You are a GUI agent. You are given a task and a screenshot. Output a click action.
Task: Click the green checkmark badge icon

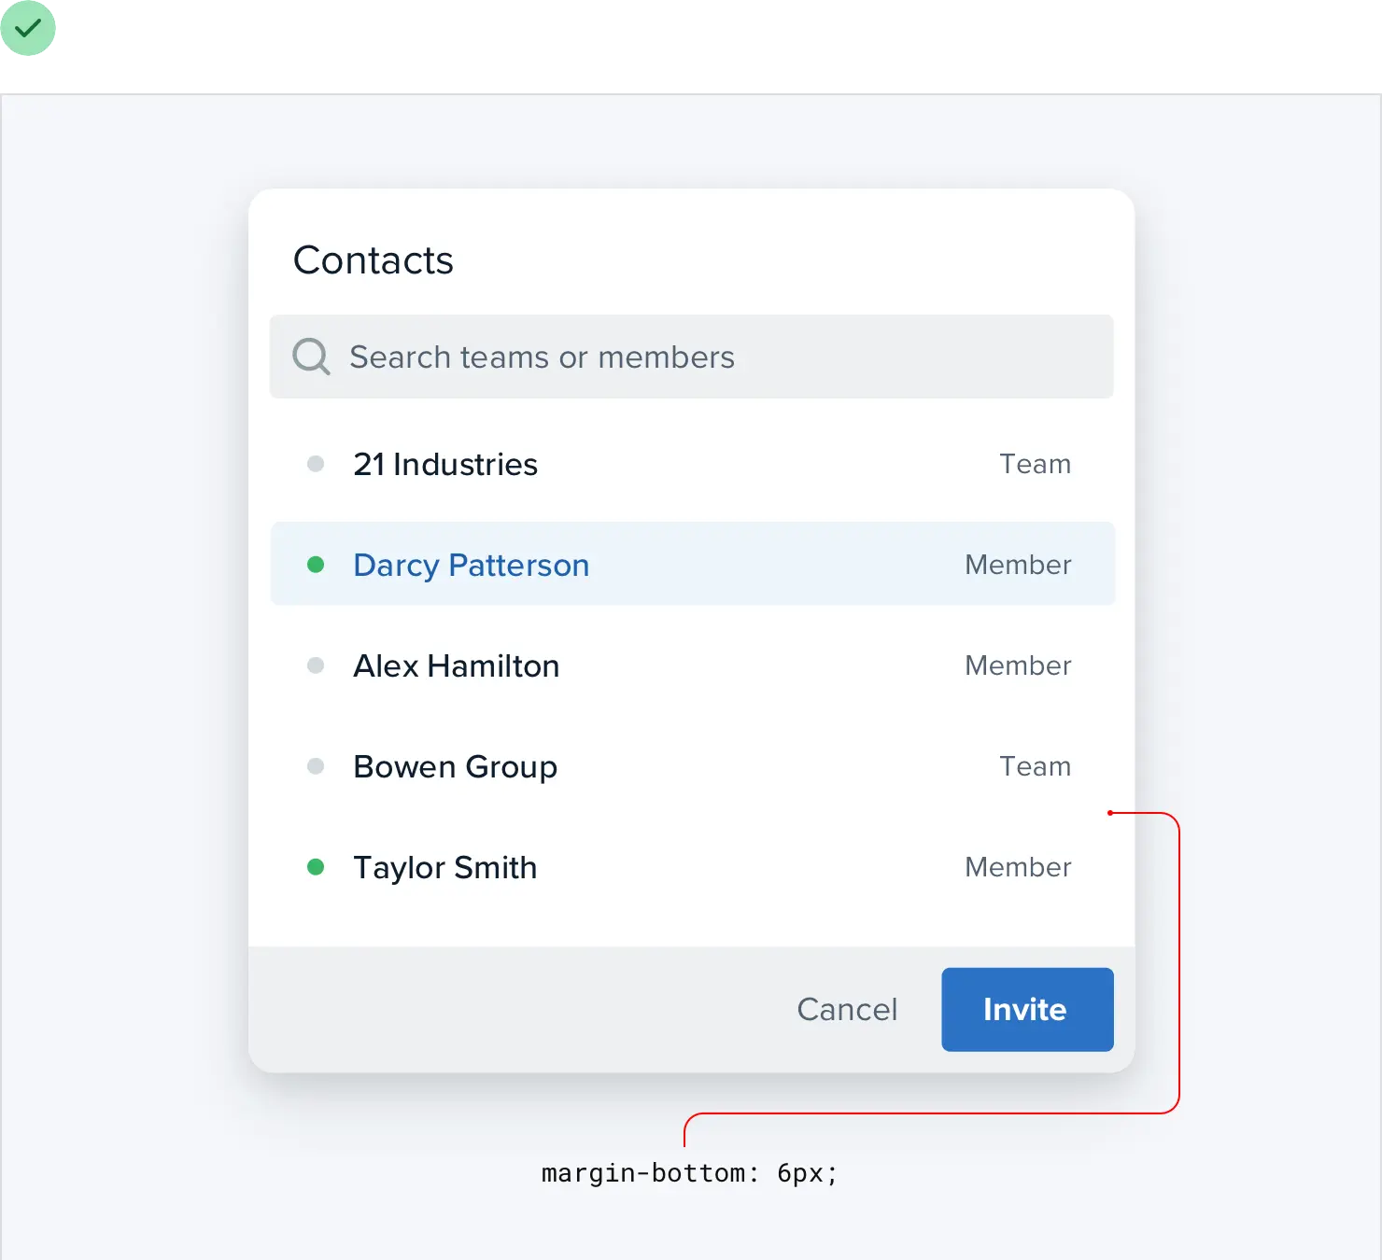[29, 29]
